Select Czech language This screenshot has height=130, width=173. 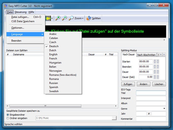[63, 42]
